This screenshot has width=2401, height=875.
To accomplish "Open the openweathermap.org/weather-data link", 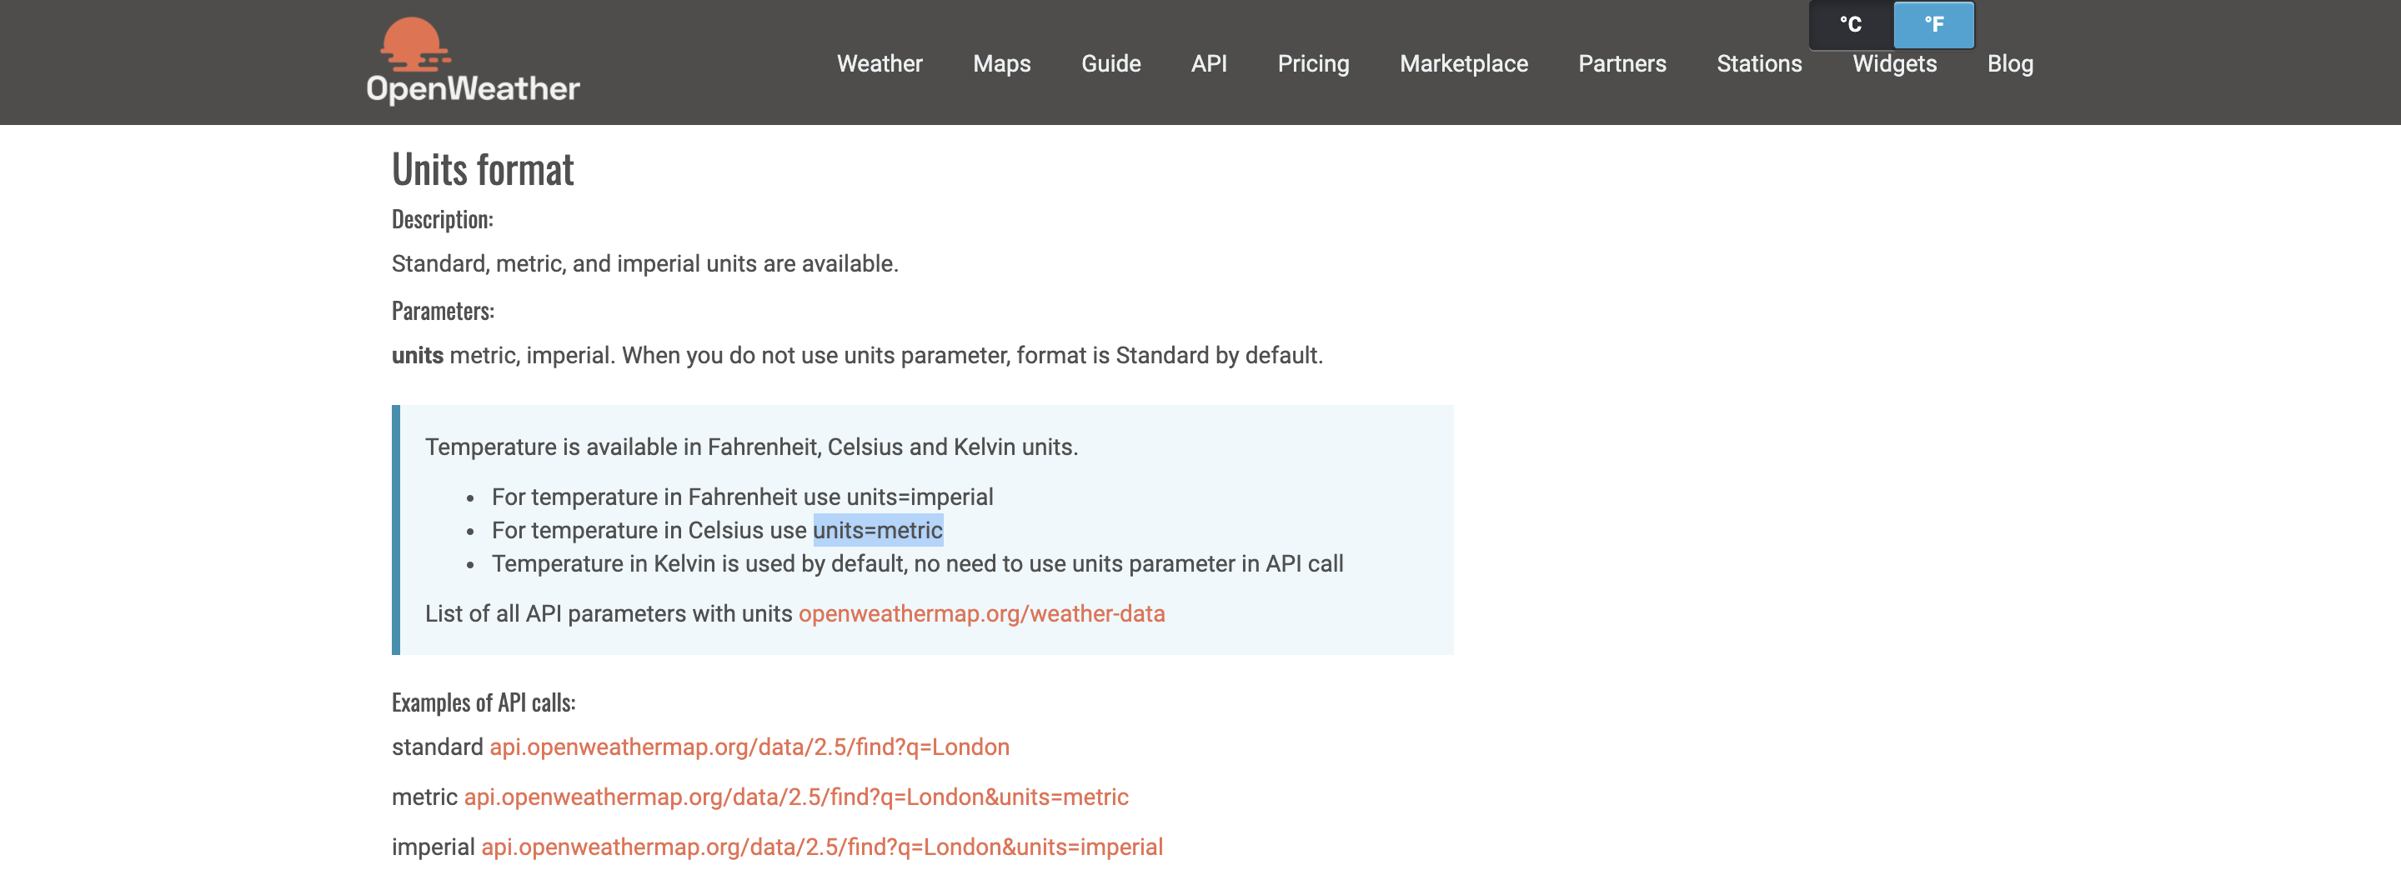I will 981,613.
